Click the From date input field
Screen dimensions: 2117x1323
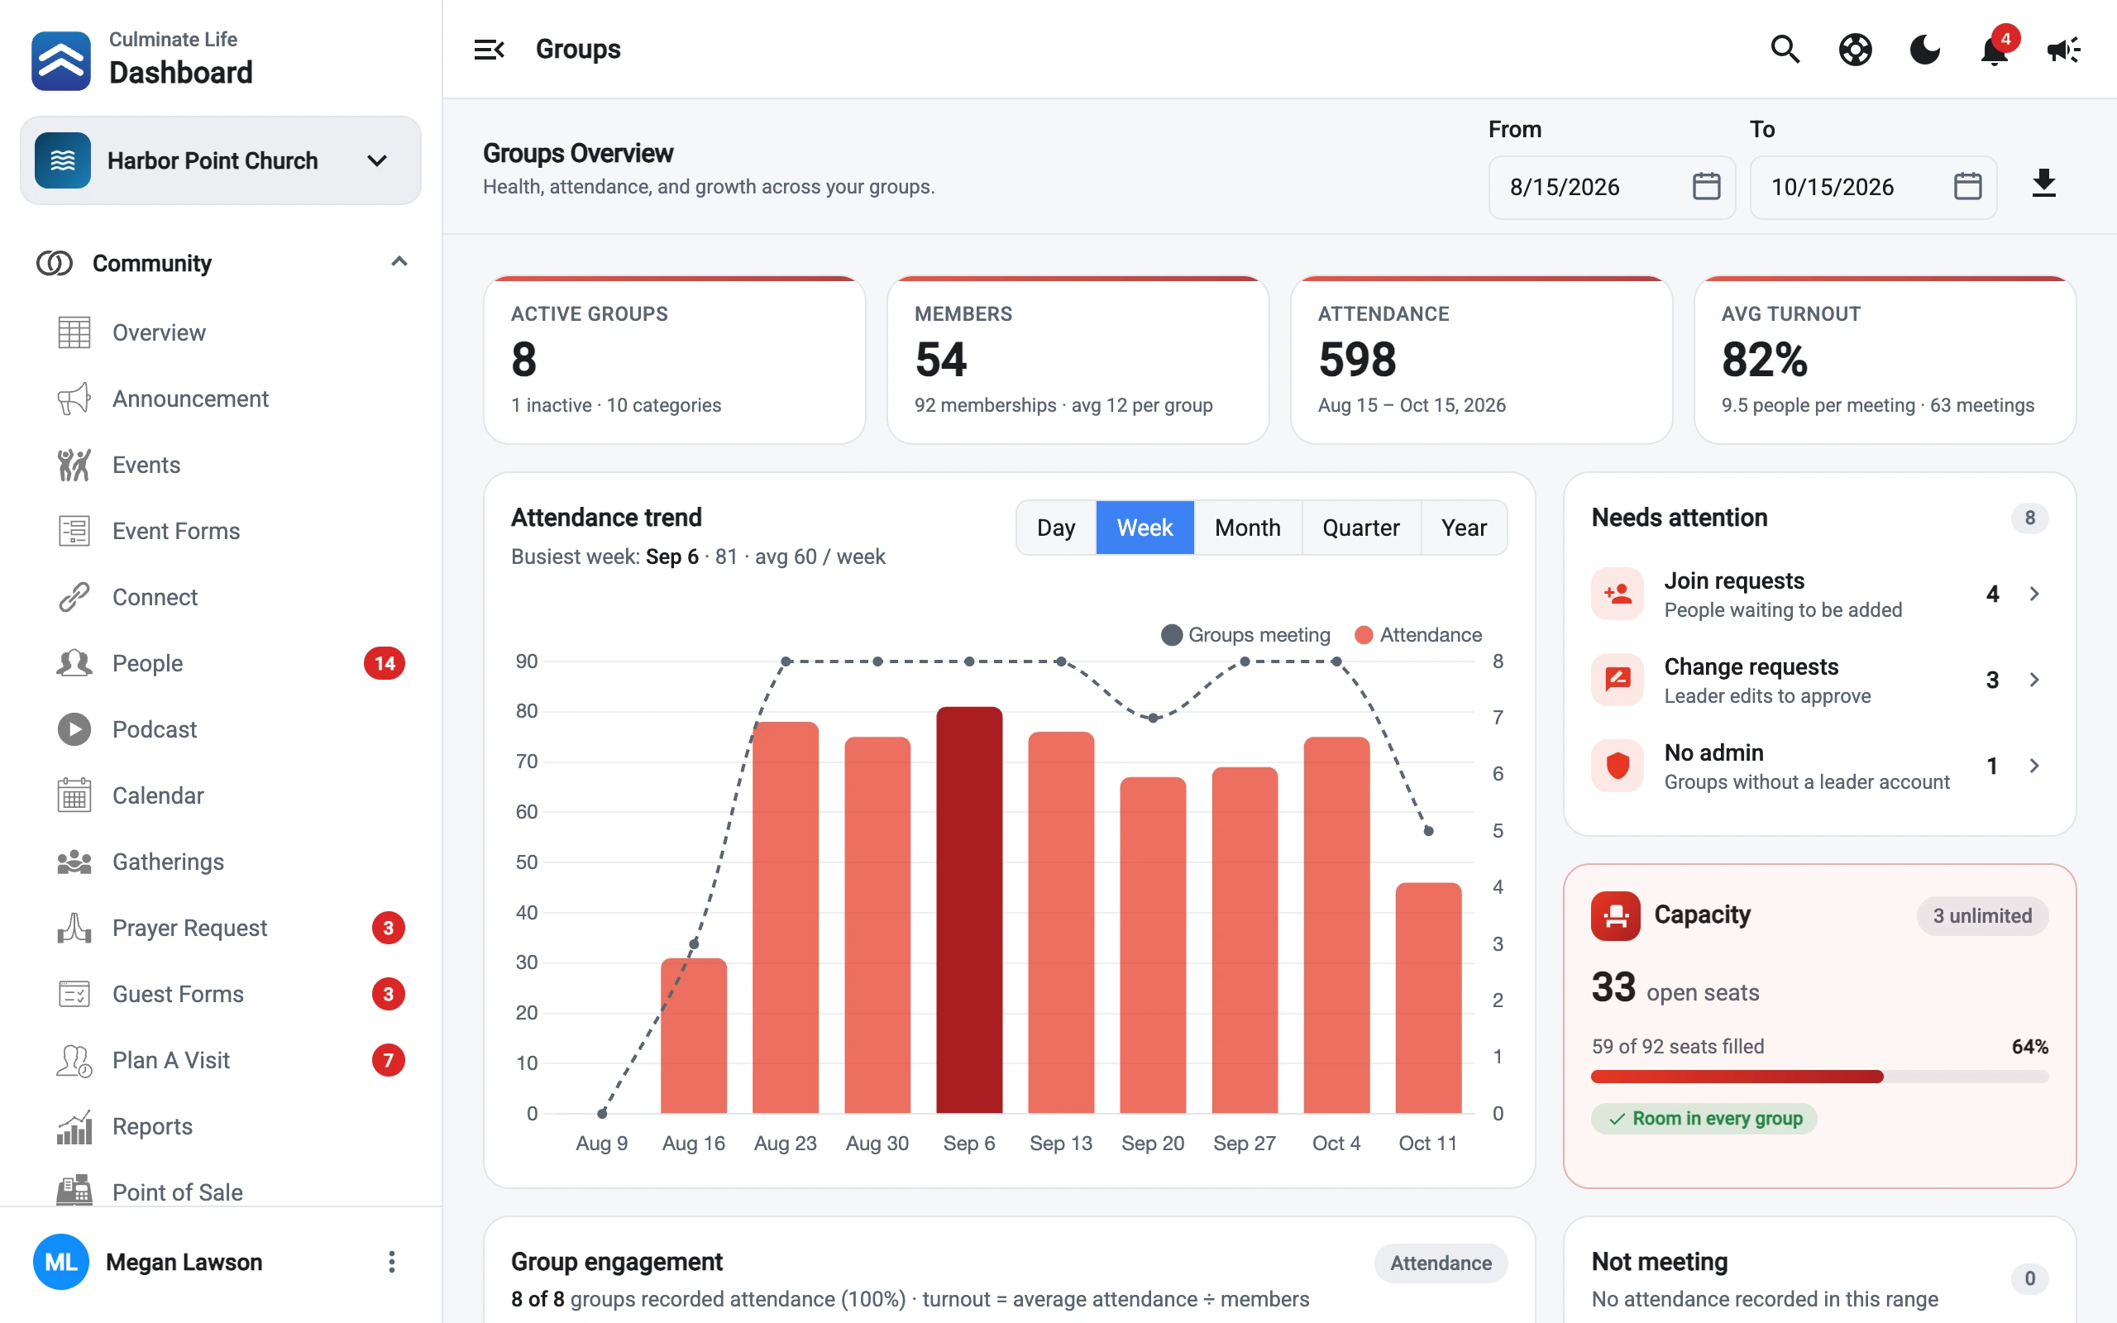pos(1612,186)
